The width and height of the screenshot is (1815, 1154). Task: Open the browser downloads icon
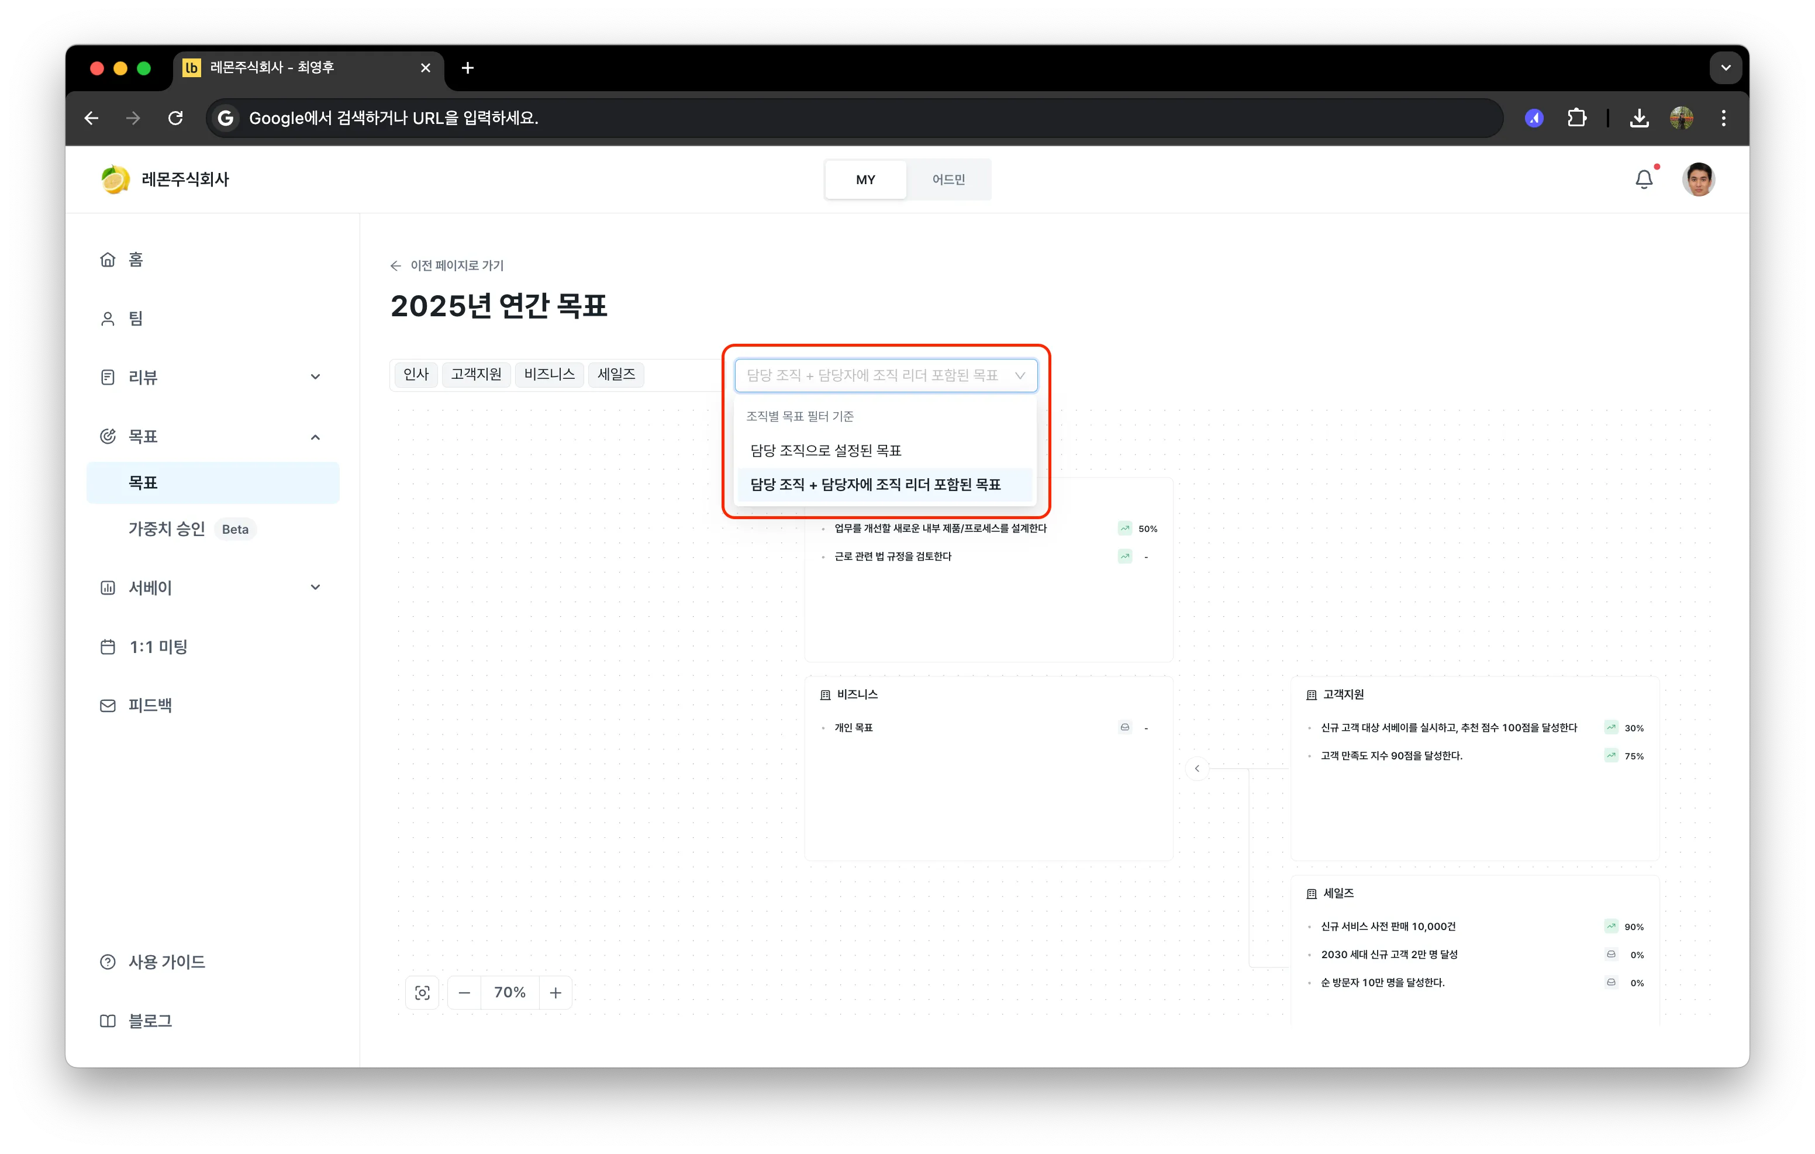pos(1640,118)
